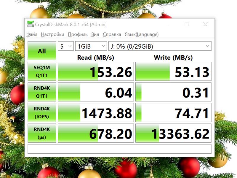Close the CrystalDiskMark window
This screenshot has height=178, width=237.
pos(205,24)
